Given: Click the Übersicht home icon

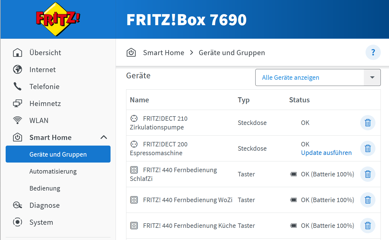Looking at the screenshot, I should pyautogui.click(x=18, y=52).
